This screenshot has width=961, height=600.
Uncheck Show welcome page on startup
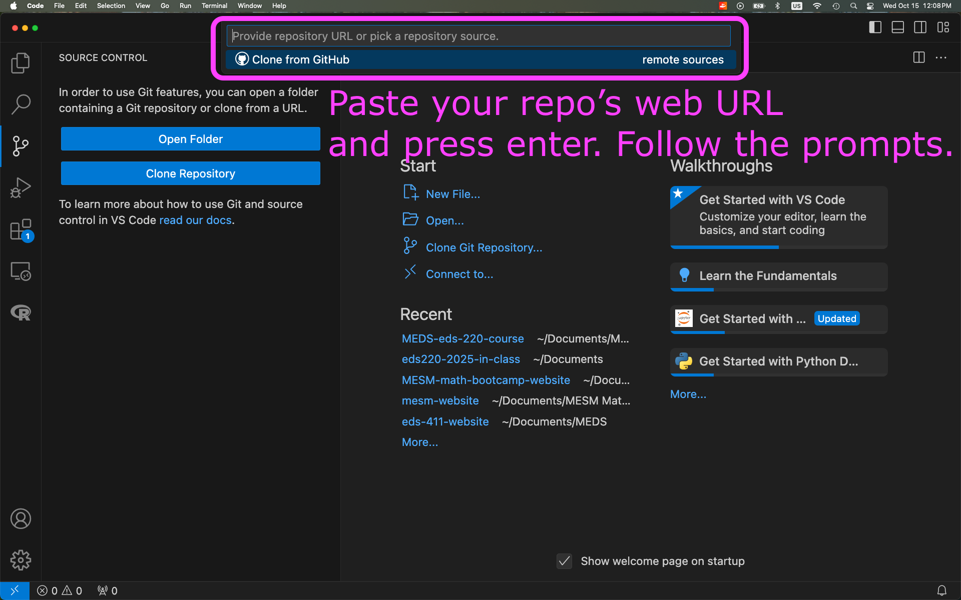[x=564, y=561]
